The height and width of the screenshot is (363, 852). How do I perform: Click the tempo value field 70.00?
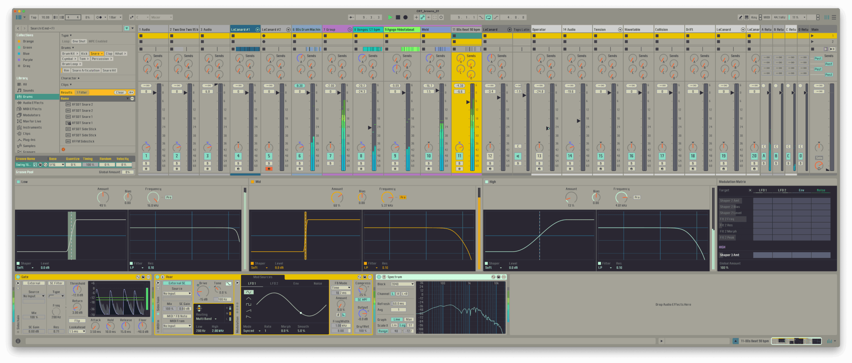point(45,17)
